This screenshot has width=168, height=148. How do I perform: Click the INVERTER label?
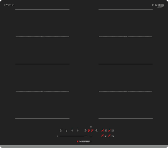[x=9, y=5]
